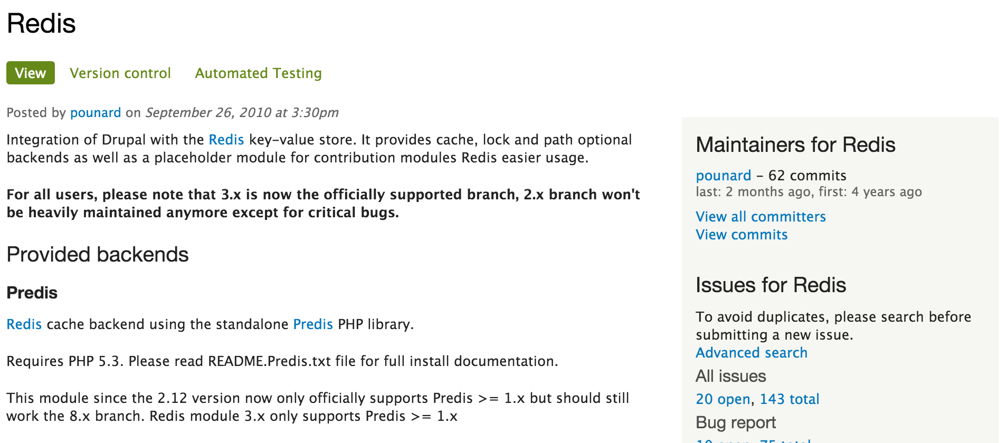The height and width of the screenshot is (443, 1007).
Task: Click the Redis link before "cache backend"
Action: tap(24, 324)
